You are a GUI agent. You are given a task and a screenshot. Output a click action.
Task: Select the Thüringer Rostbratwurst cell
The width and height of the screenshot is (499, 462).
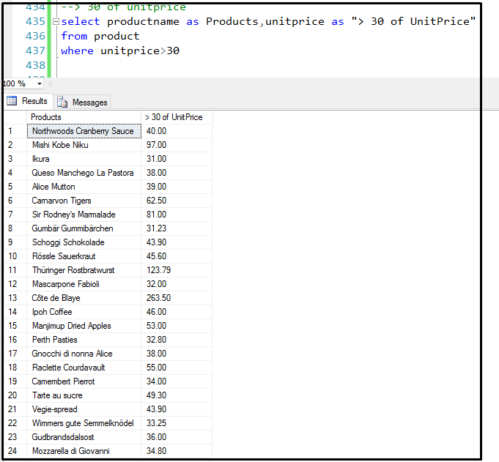pyautogui.click(x=84, y=270)
